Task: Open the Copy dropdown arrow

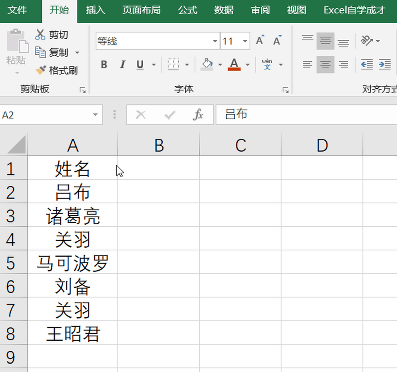Action: tap(77, 53)
